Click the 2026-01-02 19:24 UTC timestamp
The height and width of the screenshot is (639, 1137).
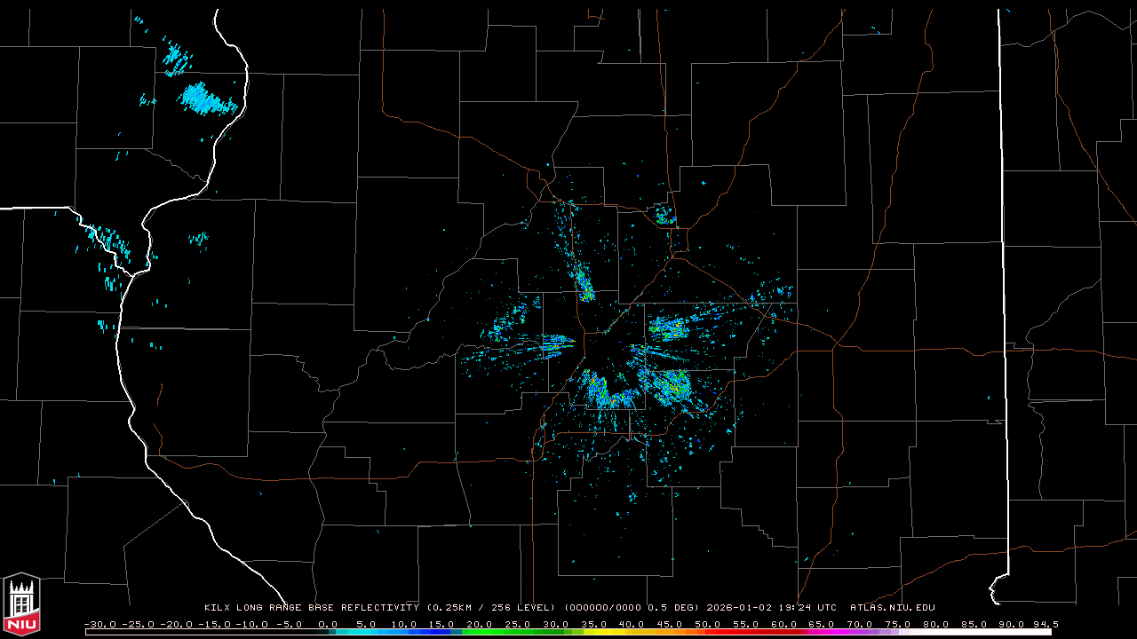point(771,608)
